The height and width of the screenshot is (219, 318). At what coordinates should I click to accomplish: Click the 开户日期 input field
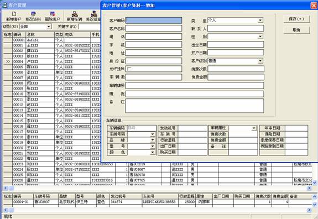pyautogui.click(x=236, y=53)
